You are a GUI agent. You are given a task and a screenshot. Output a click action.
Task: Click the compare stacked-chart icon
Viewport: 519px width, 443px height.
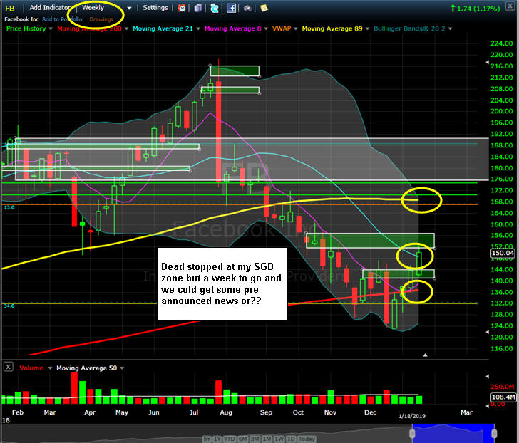198,8
